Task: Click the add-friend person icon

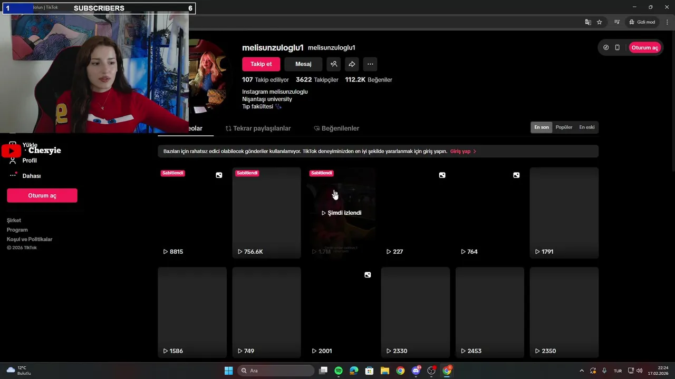Action: point(334,64)
